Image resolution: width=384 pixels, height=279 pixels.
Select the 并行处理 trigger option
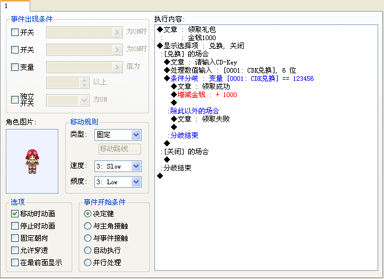pyautogui.click(x=87, y=262)
